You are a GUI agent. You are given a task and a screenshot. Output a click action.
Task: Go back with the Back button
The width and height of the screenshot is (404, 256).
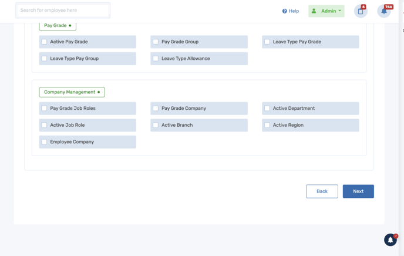tap(322, 191)
